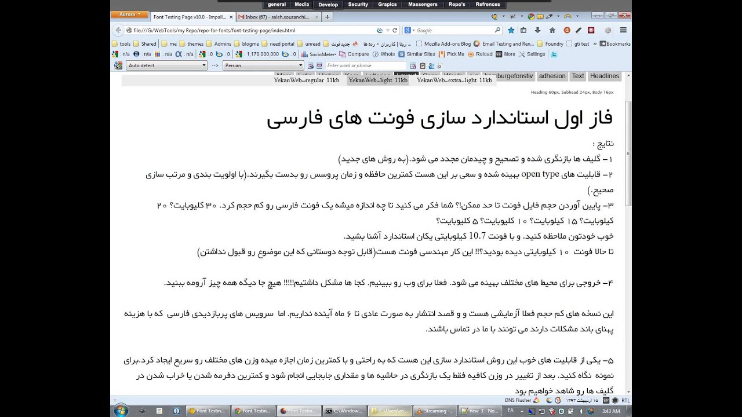Select the adhesion page tab
Viewport: 742px width, 417px height.
pyautogui.click(x=552, y=76)
